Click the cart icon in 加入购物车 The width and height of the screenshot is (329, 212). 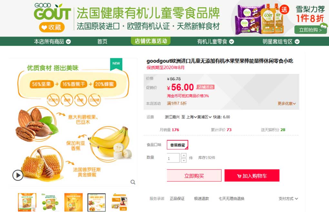point(239,176)
